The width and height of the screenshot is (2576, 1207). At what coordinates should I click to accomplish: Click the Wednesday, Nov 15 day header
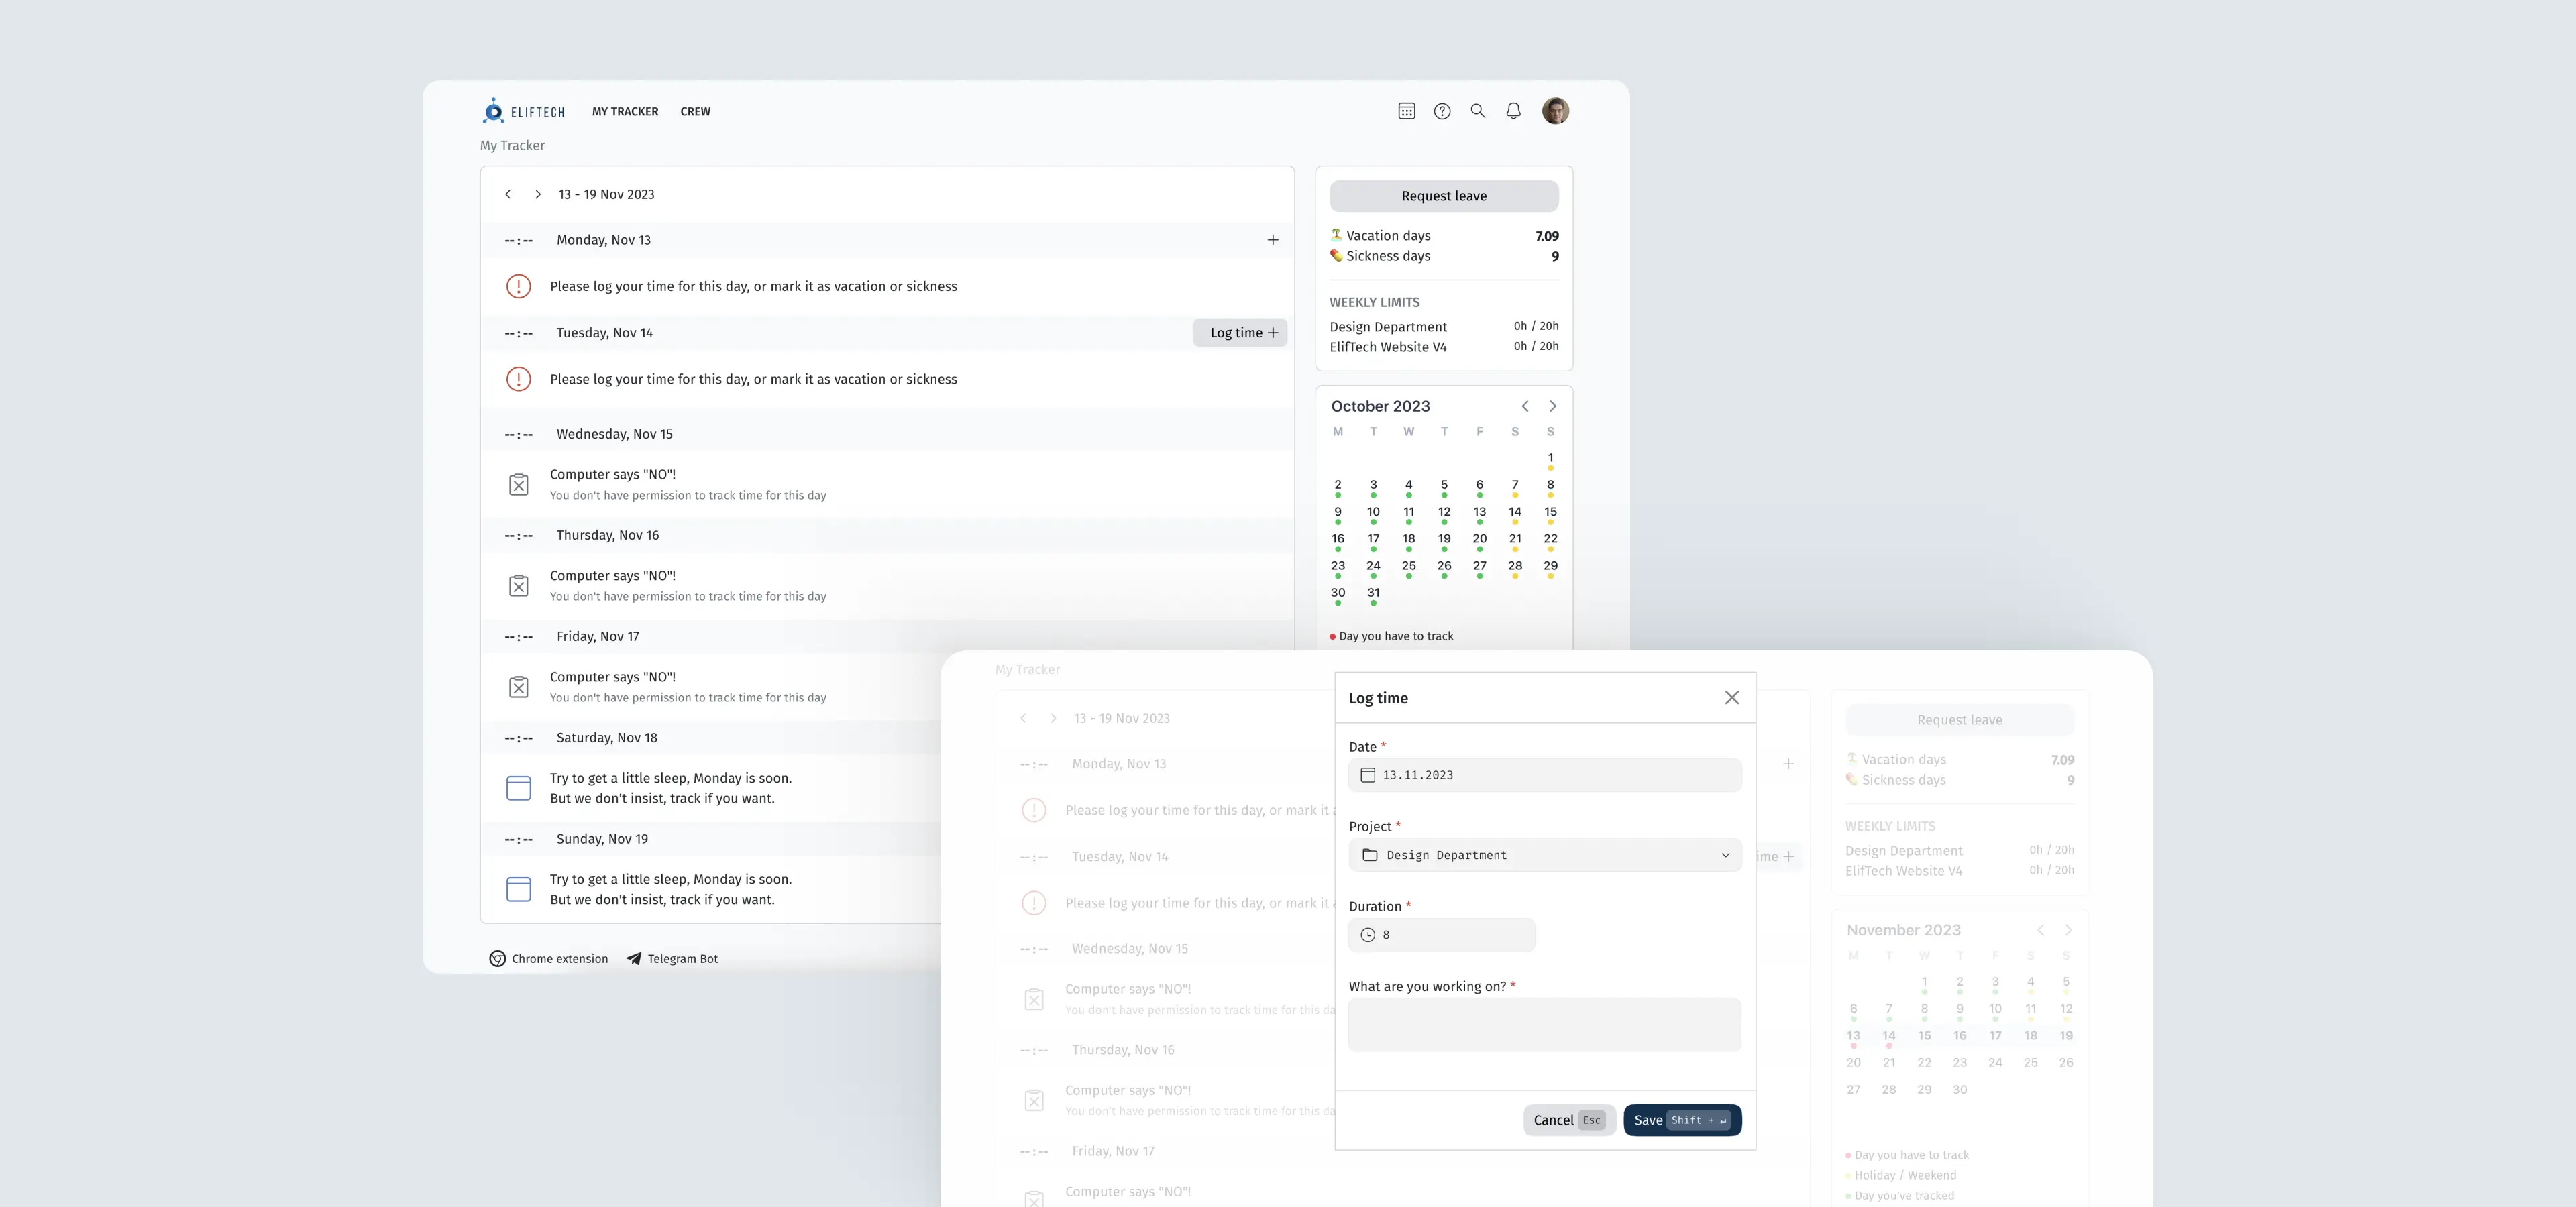[887, 435]
